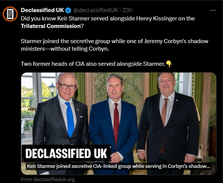Open the 'From declassifieduk.org' source link
The image size is (223, 183).
coord(48,180)
